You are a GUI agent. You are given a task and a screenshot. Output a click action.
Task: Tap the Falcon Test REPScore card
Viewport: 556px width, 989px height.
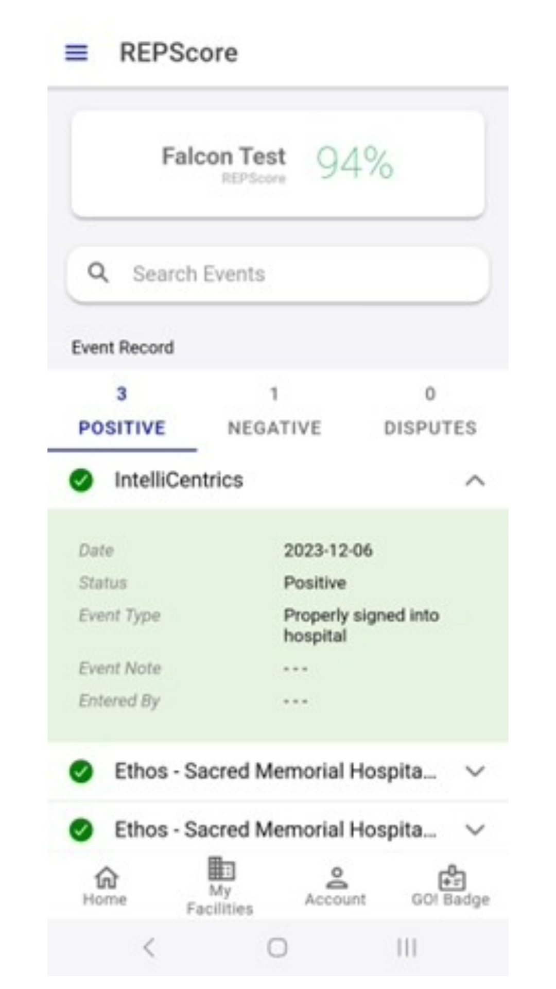click(278, 164)
